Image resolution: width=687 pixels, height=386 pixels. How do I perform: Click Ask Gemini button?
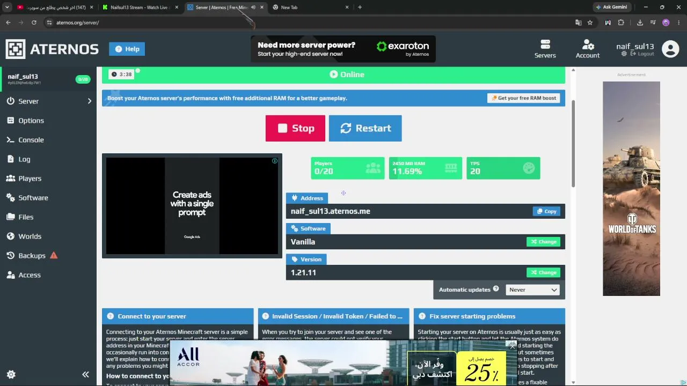coord(612,8)
